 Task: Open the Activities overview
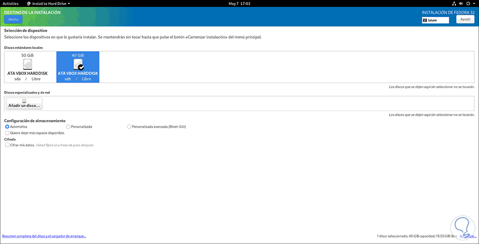point(11,4)
